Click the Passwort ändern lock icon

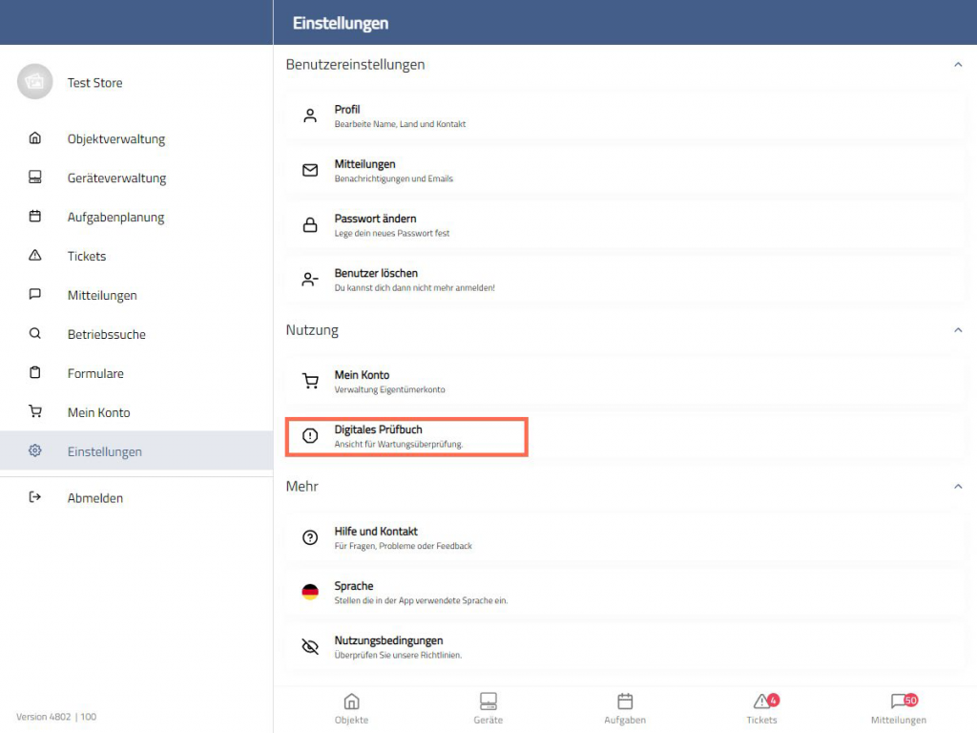(310, 225)
